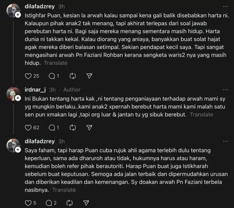Follow irdnar_j via plus badge on avatar
Viewport: 234px width, 208px height.
click(18, 98)
